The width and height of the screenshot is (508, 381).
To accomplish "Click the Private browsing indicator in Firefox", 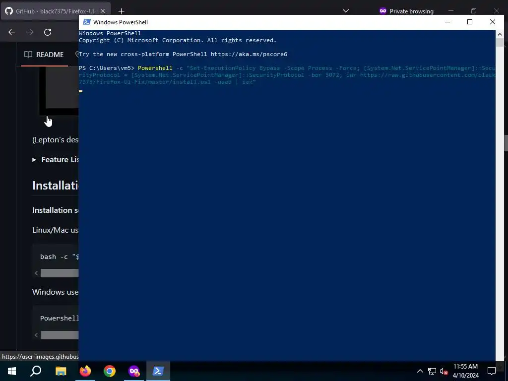I will [x=406, y=11].
